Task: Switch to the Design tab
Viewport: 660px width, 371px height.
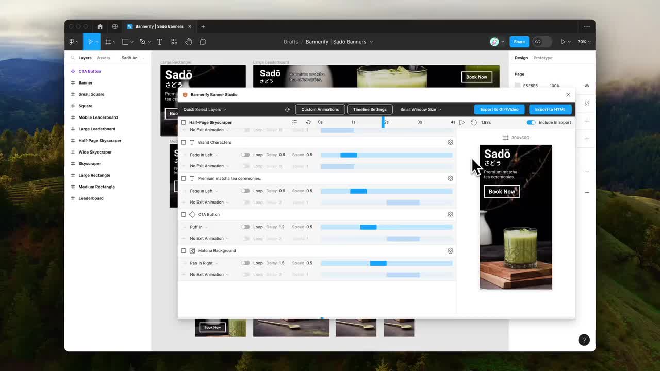Action: [521, 58]
